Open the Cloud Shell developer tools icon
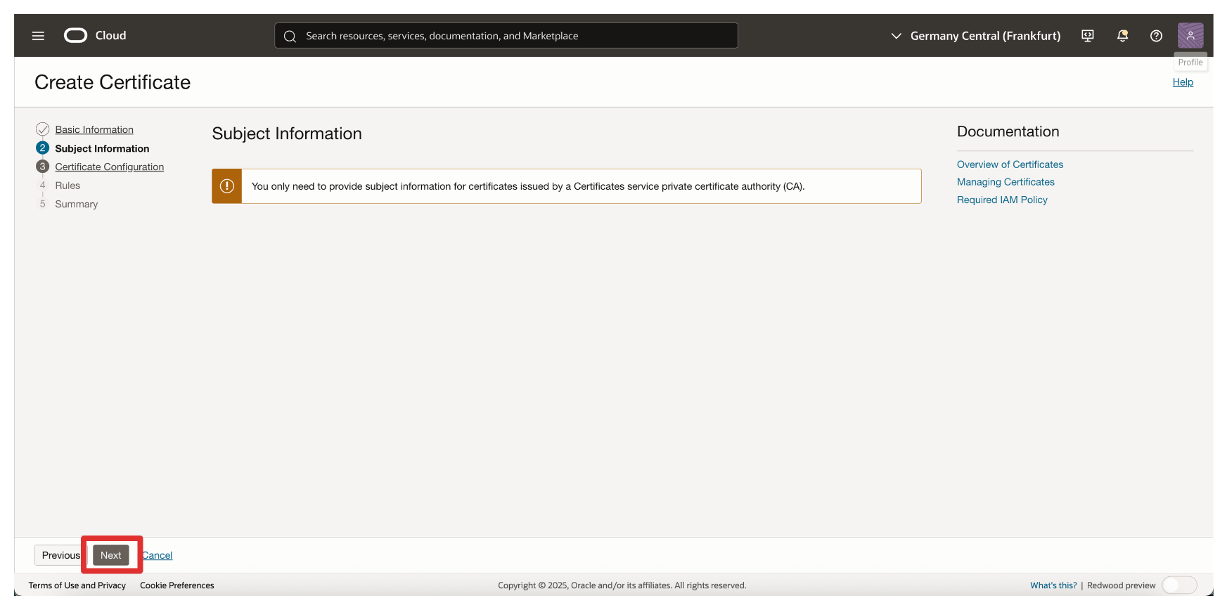The height and width of the screenshot is (610, 1227). point(1087,36)
